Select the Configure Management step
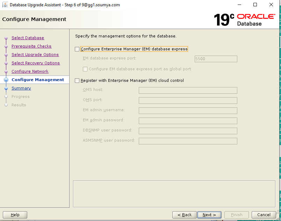281x221 pixels. [x=38, y=80]
